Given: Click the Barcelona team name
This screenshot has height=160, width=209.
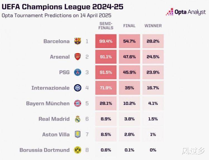Looking at the screenshot, I should pos(57,41).
